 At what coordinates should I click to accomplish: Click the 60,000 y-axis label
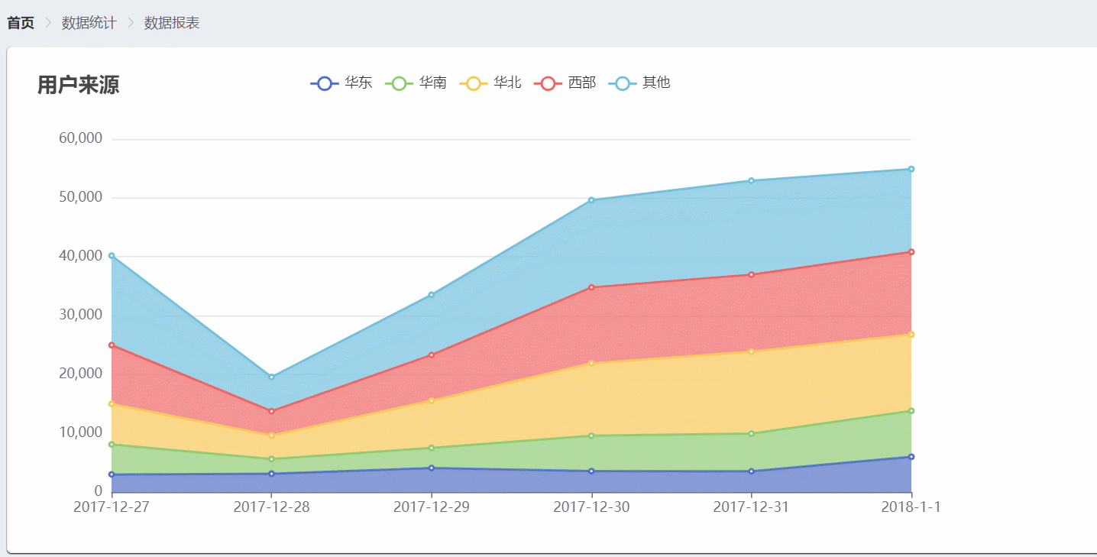pyautogui.click(x=80, y=138)
